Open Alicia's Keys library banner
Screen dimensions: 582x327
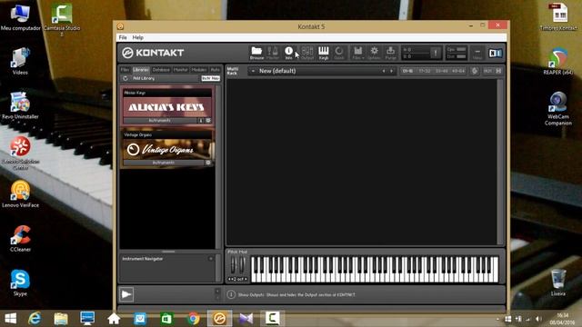[167, 107]
